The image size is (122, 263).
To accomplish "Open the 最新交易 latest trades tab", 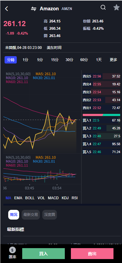I will [31, 215].
